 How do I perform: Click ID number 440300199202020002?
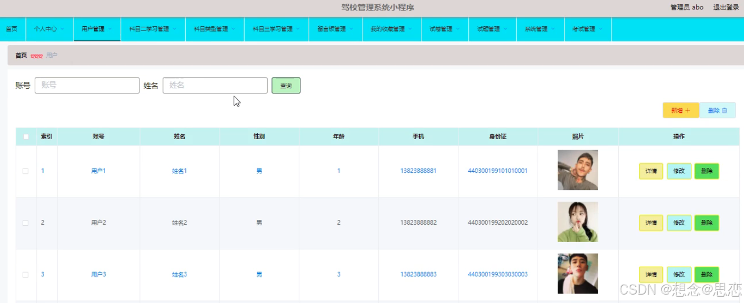click(498, 223)
